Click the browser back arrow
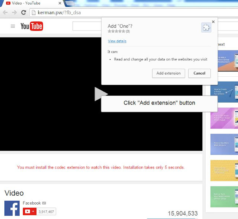The width and height of the screenshot is (238, 219). click(5, 12)
